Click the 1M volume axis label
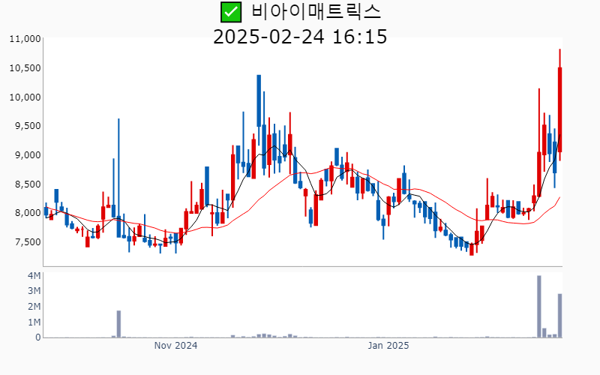600x375 pixels. (x=34, y=322)
